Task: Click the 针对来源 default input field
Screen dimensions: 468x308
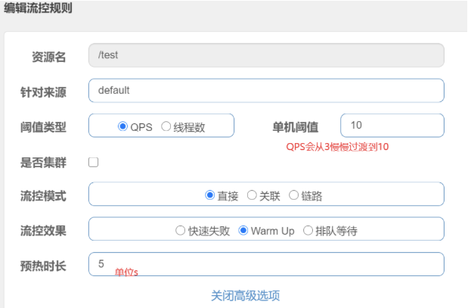Action: click(x=266, y=91)
